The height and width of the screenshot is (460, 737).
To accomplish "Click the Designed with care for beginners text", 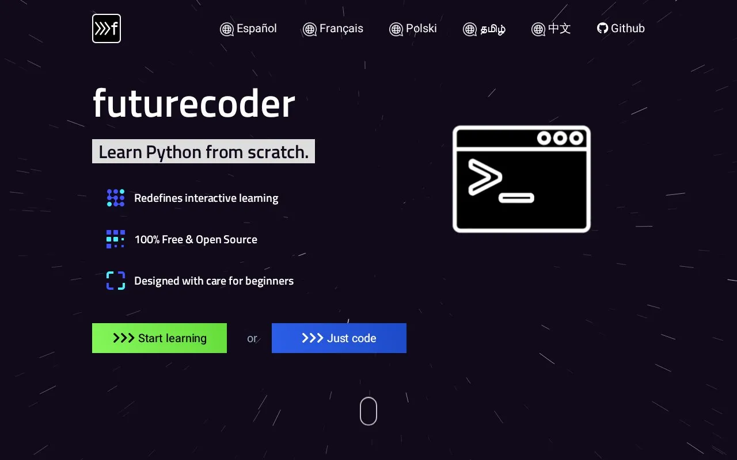I will click(214, 281).
